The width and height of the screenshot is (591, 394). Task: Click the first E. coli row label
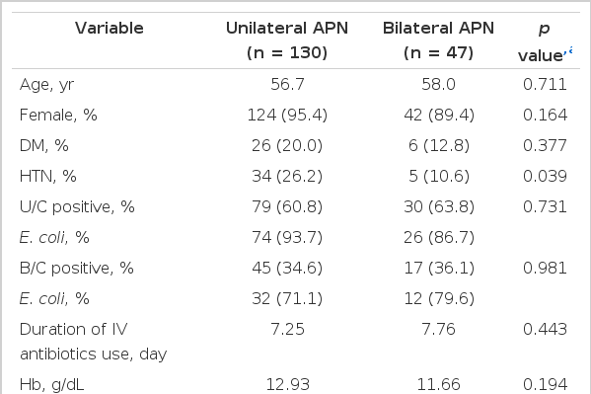(54, 237)
